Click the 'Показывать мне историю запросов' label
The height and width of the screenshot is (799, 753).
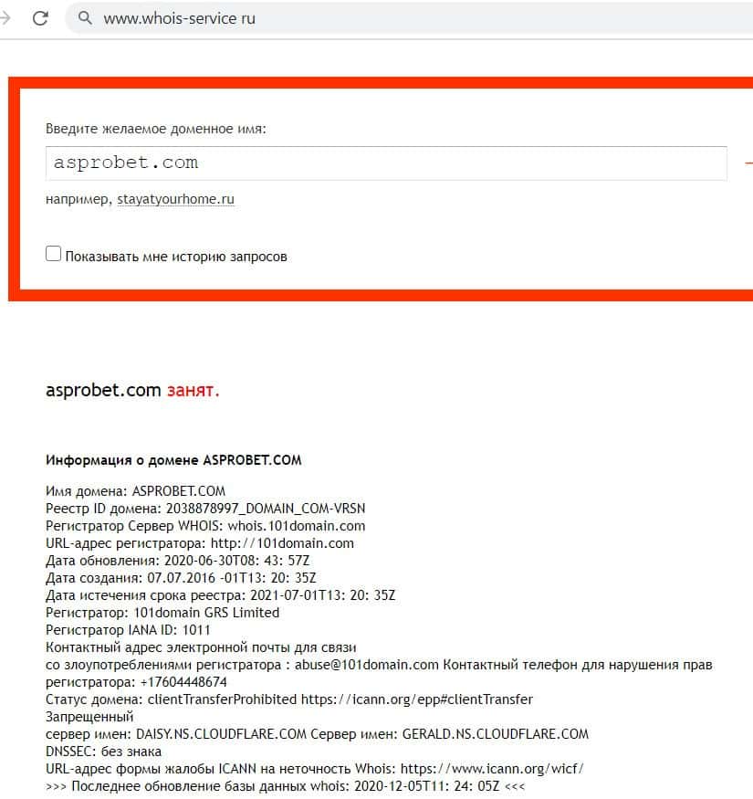176,257
